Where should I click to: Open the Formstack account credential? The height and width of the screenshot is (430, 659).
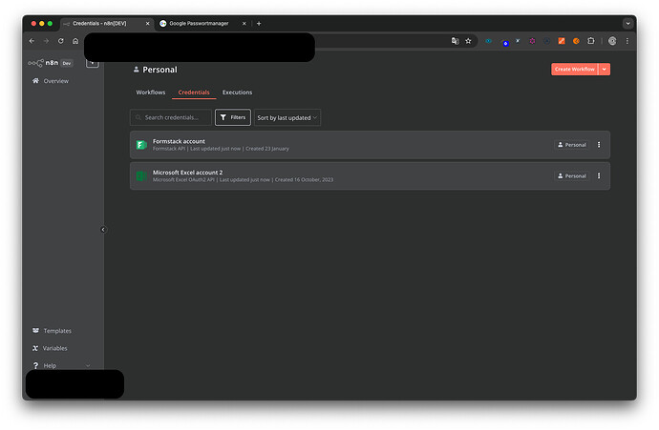pyautogui.click(x=370, y=145)
